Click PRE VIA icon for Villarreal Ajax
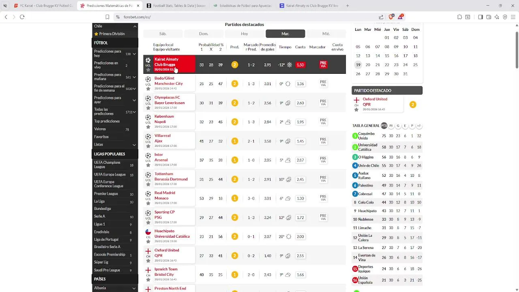Viewport: 519px width, 292px height. tap(323, 141)
